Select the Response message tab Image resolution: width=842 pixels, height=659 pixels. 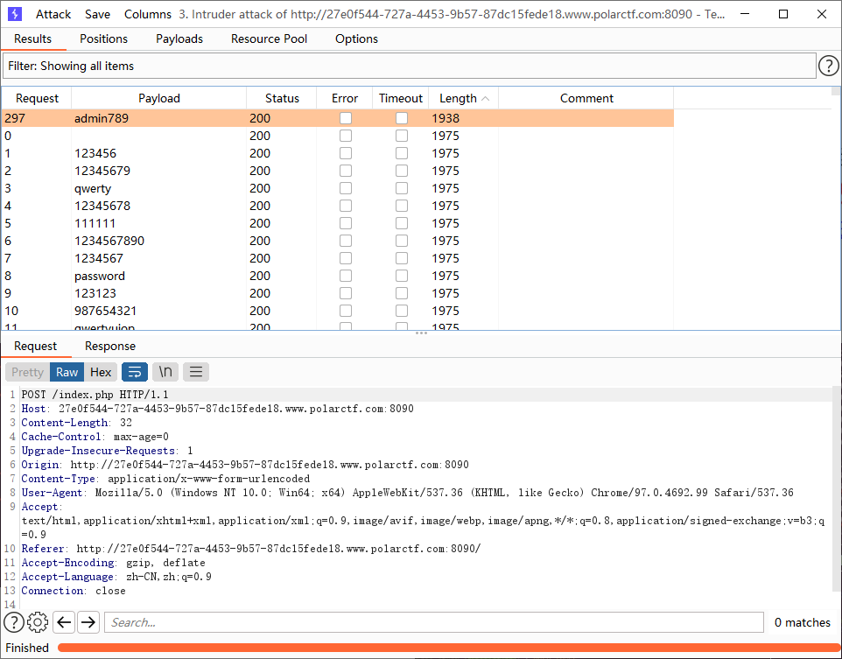point(110,346)
